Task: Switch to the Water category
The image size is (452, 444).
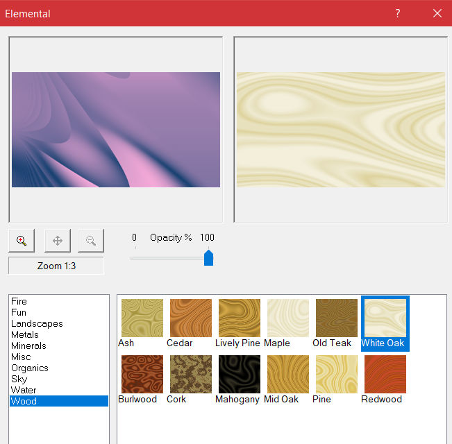Action: (x=23, y=390)
